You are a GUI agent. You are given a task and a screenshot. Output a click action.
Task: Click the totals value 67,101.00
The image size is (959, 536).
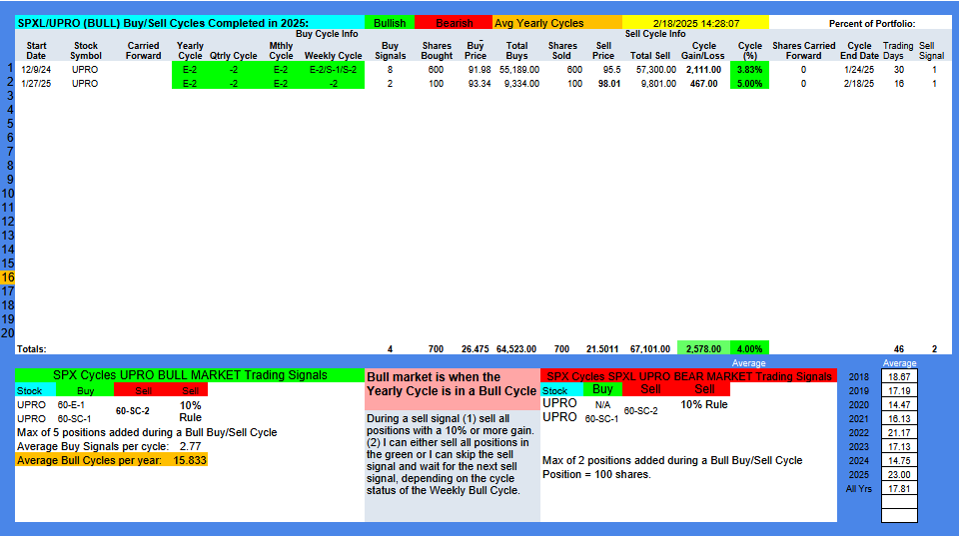[x=650, y=349]
